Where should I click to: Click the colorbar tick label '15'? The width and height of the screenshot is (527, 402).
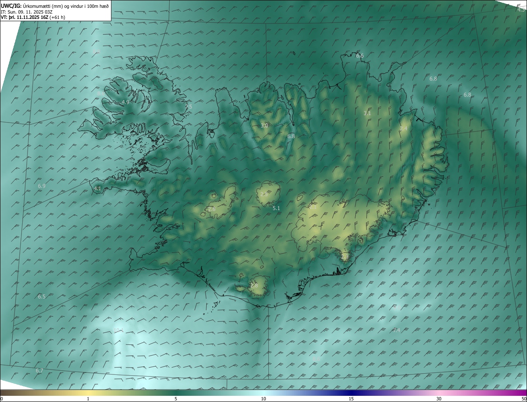[x=351, y=399]
